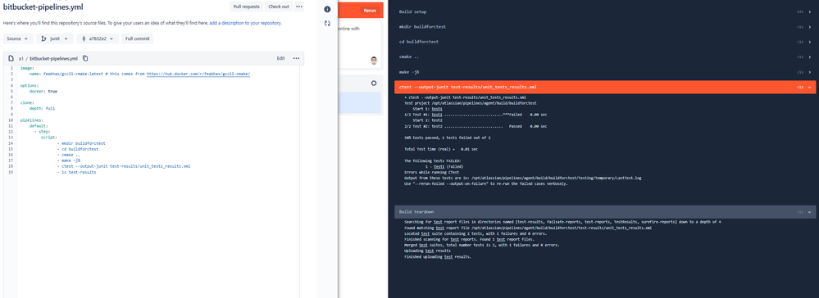
Task: Click the user avatar in the pipeline card
Action: click(x=374, y=61)
